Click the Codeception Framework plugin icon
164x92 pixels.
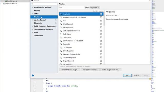(x=61, y=31)
